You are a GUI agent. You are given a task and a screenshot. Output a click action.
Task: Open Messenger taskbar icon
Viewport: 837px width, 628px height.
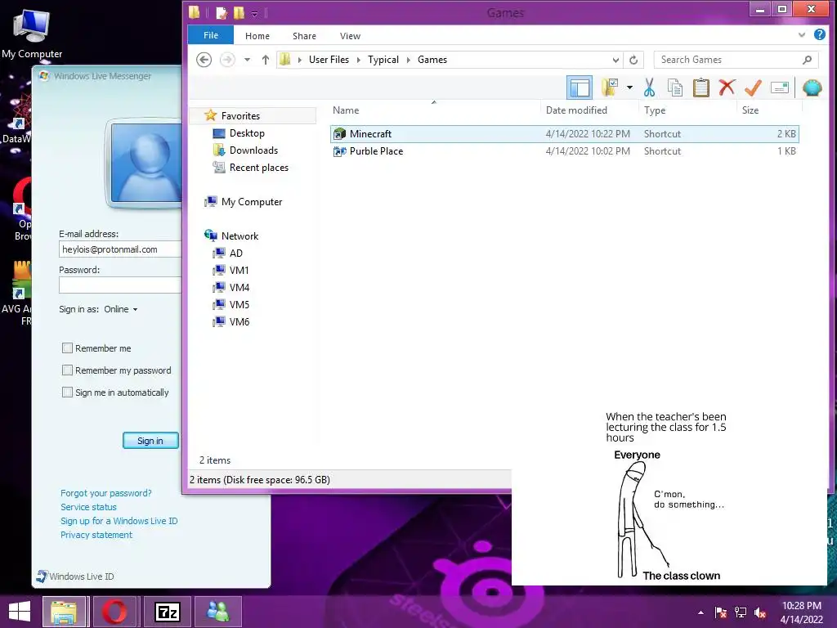point(218,612)
